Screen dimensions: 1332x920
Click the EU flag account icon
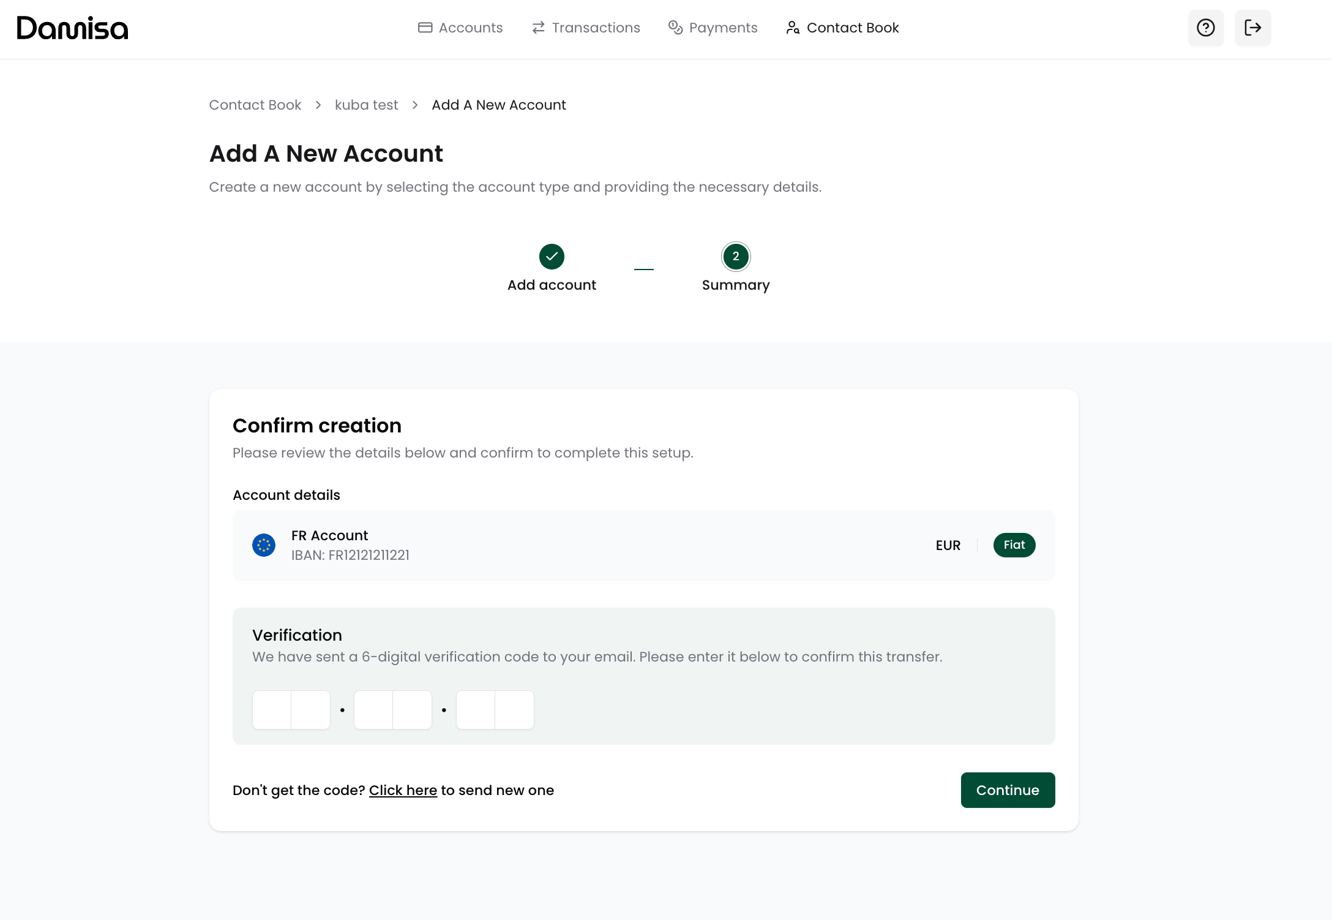264,545
